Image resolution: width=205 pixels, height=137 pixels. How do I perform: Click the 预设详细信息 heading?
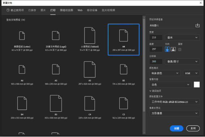pos(156,20)
